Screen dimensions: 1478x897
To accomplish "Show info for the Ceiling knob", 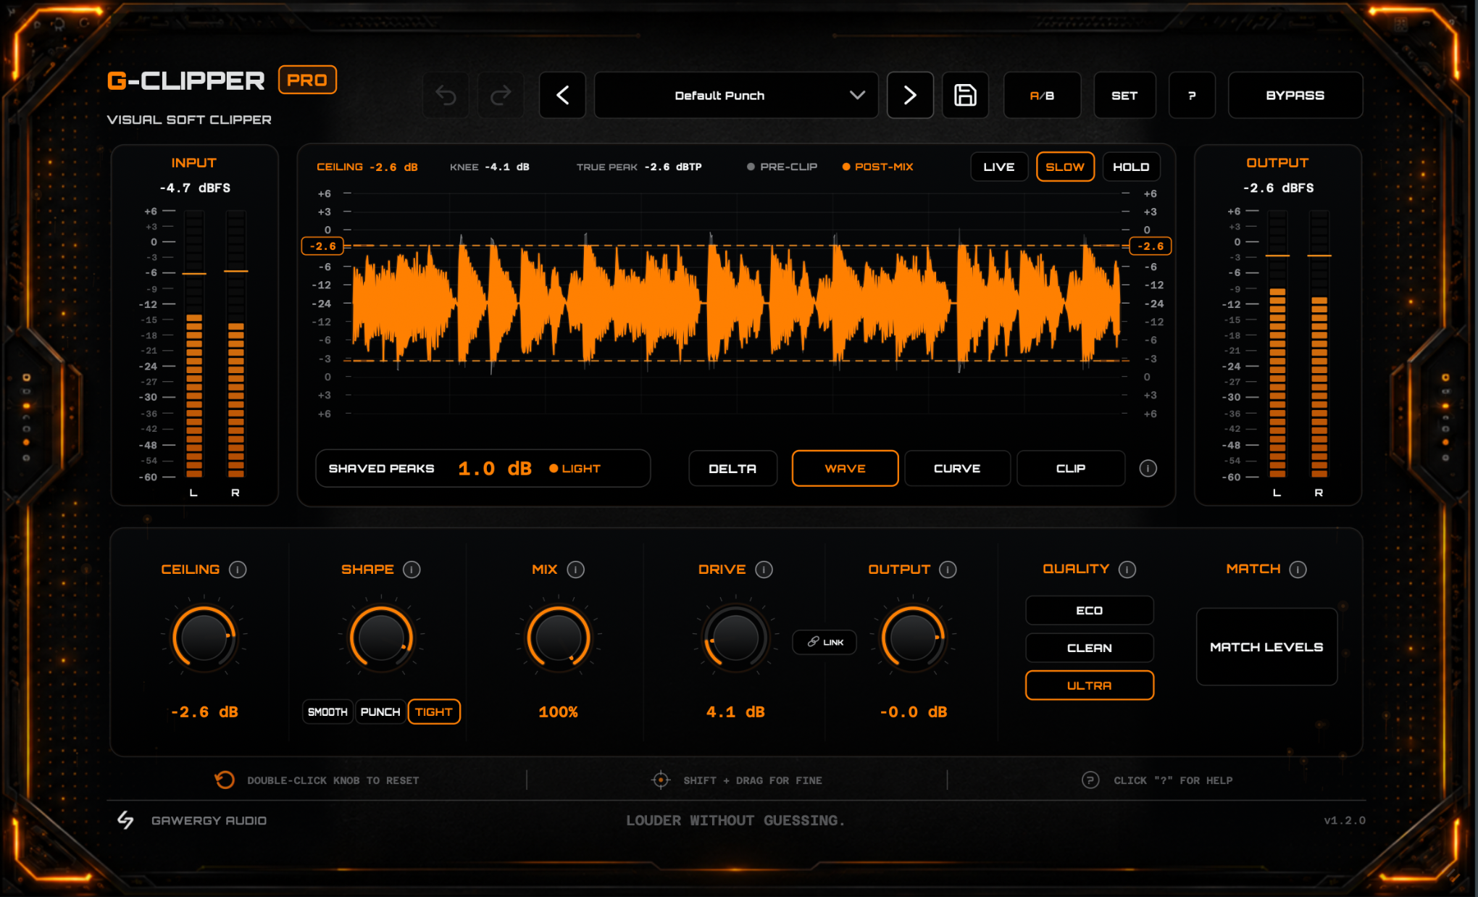I will click(x=238, y=570).
